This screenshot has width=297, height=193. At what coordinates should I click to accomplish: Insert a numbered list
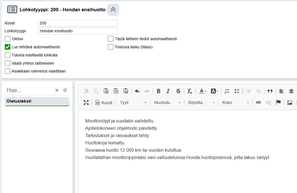(x=227, y=91)
